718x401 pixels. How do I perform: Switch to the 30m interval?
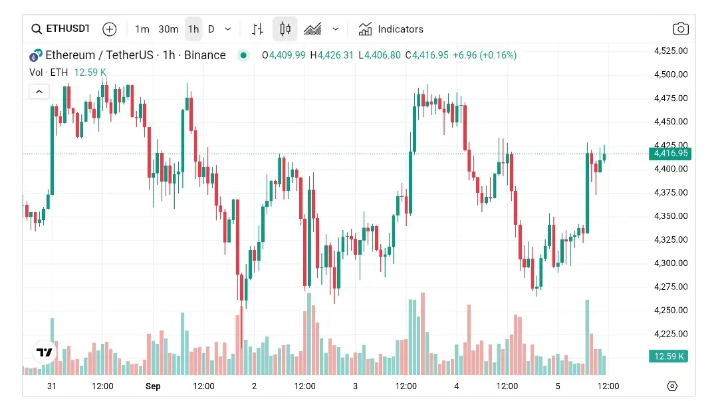click(x=168, y=29)
